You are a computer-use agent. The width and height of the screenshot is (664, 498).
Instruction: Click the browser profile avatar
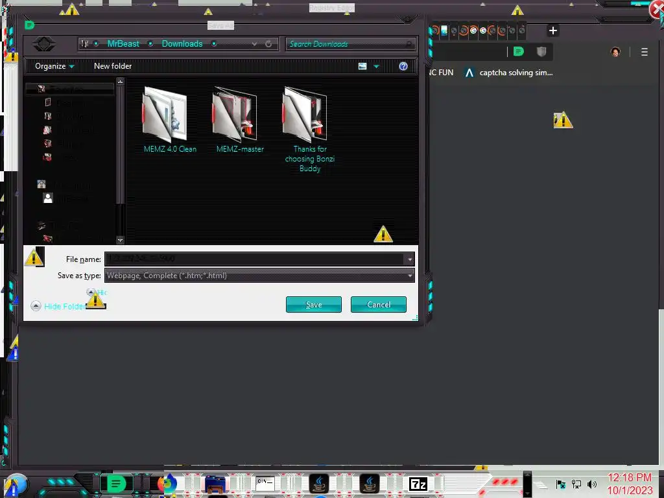[615, 52]
